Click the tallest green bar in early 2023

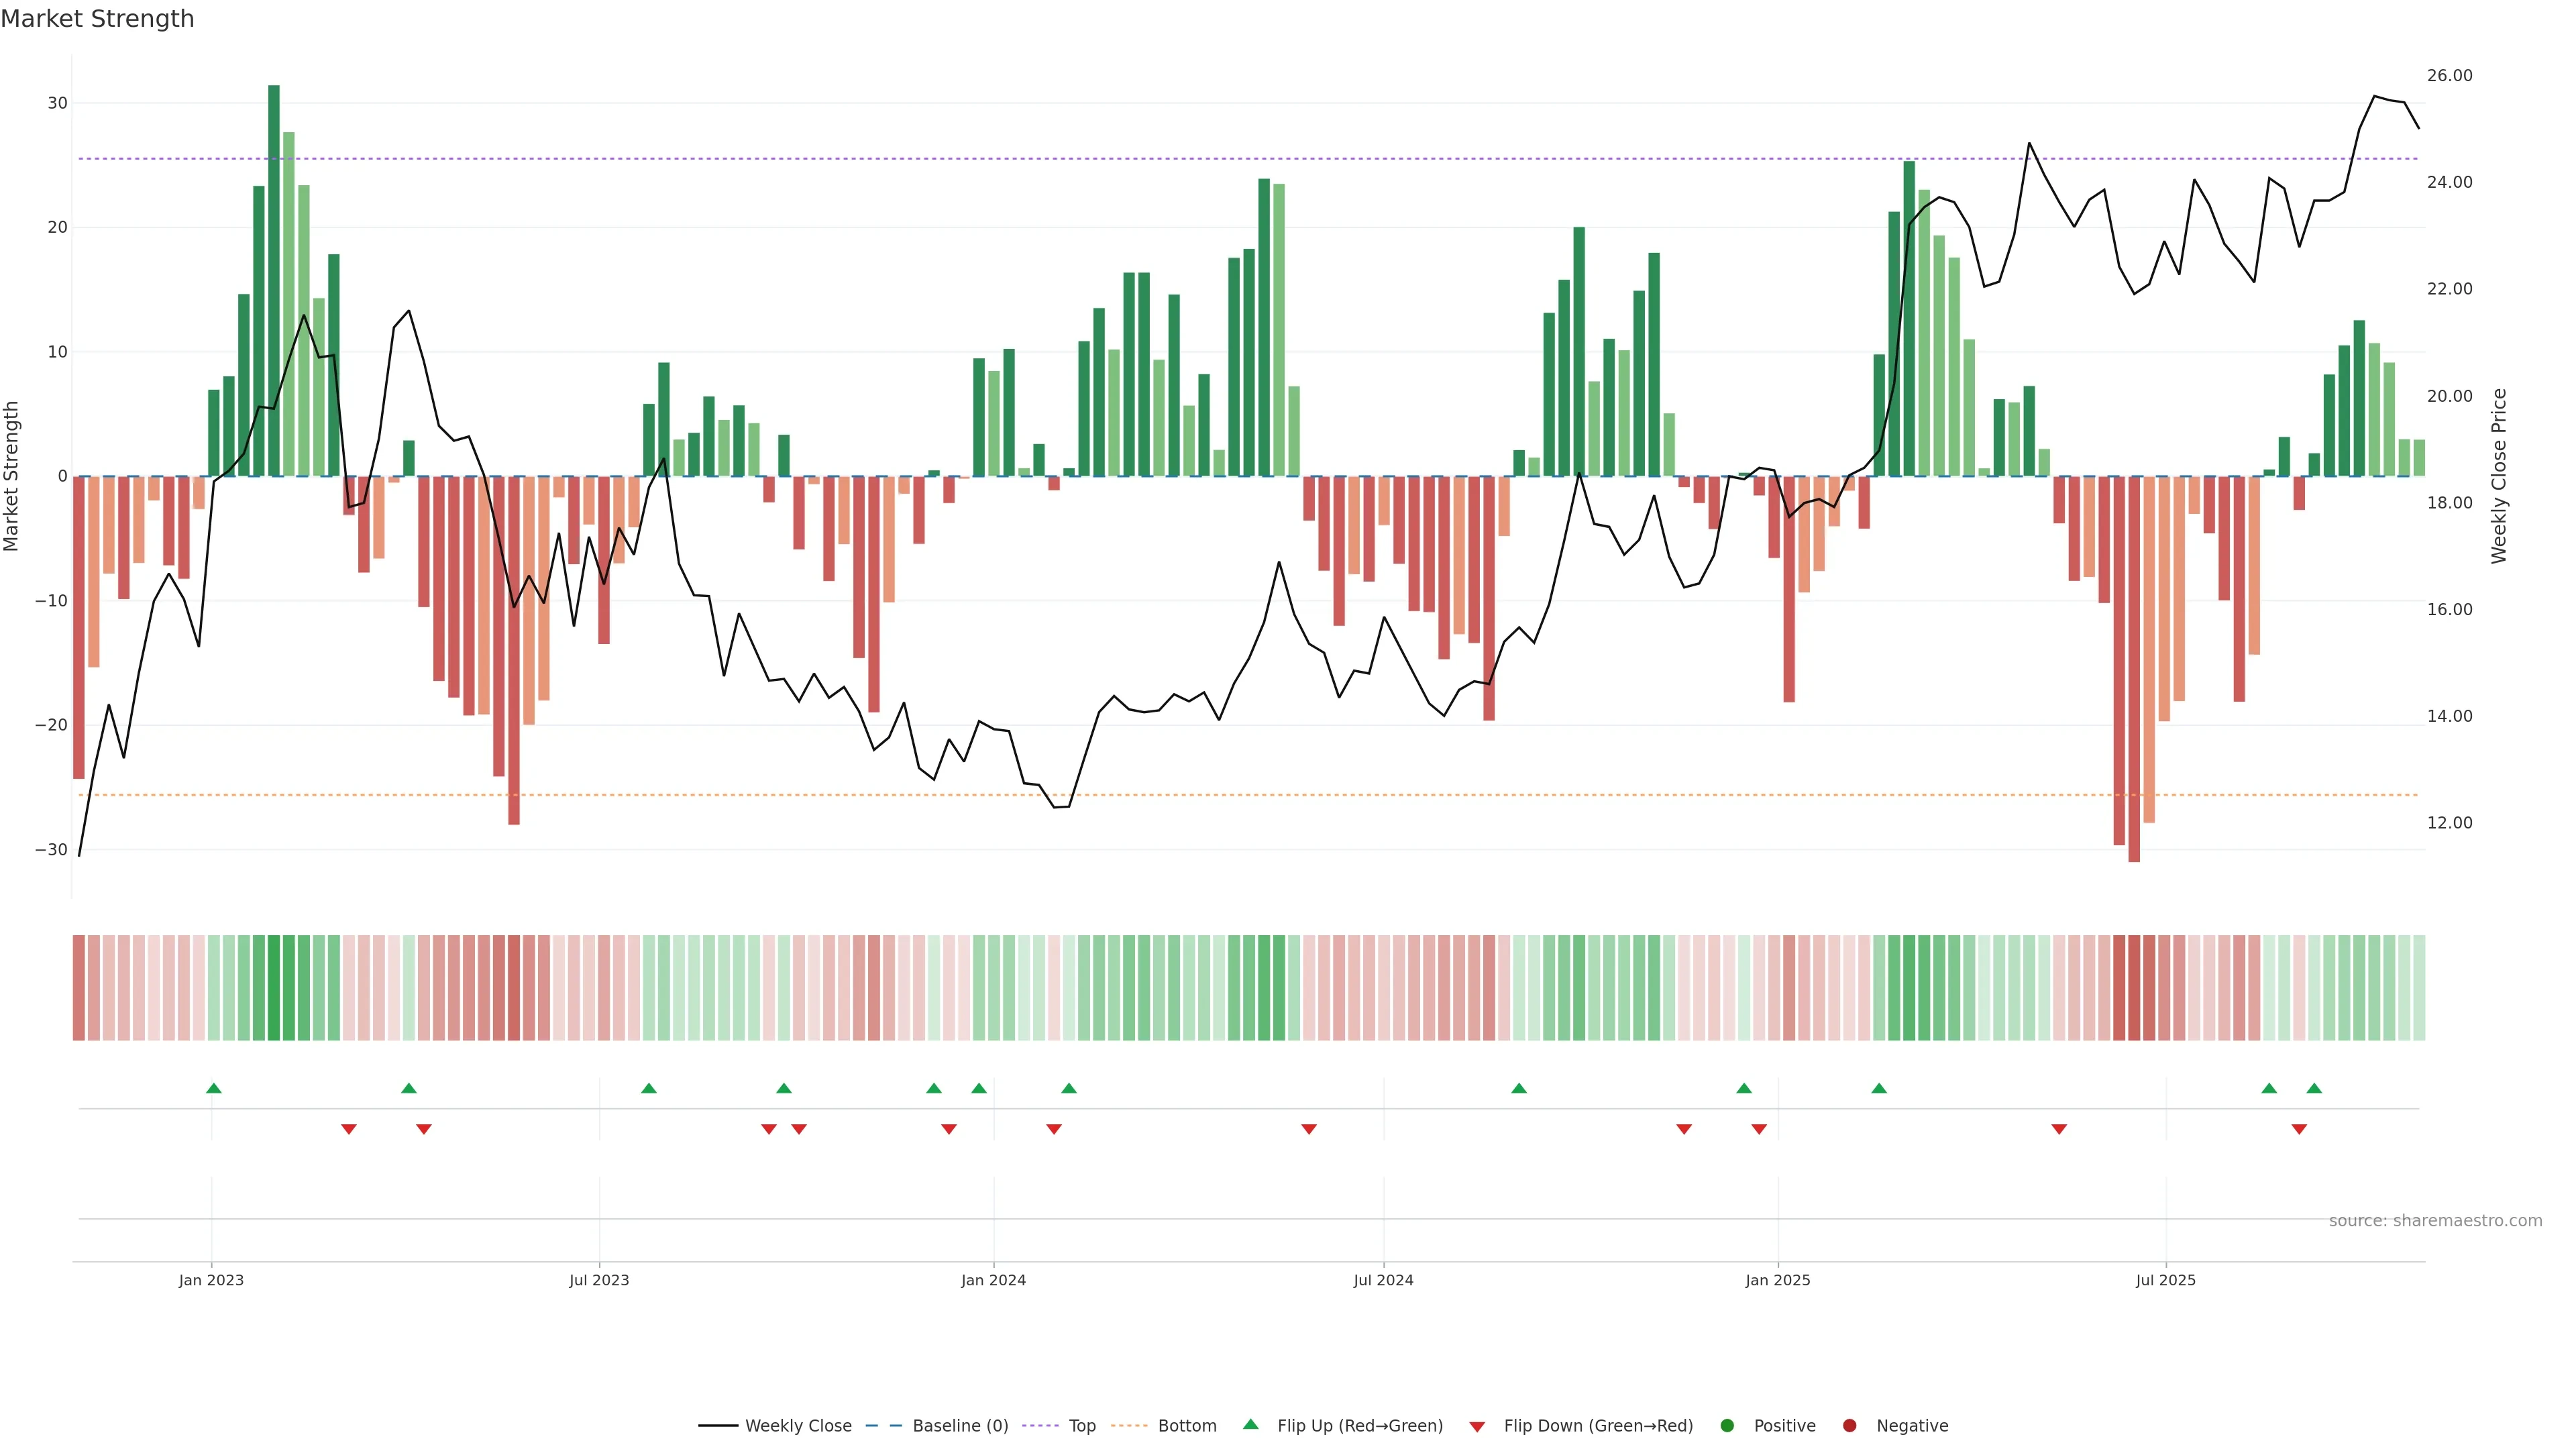click(x=274, y=280)
